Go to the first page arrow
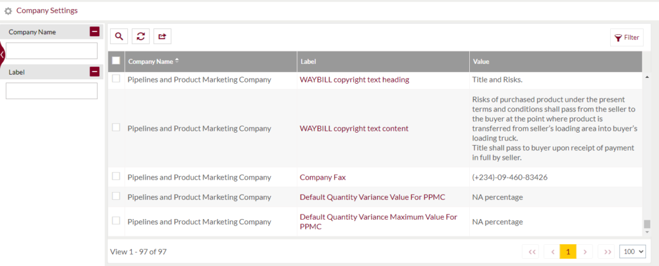This screenshot has height=266, width=659. click(x=532, y=252)
